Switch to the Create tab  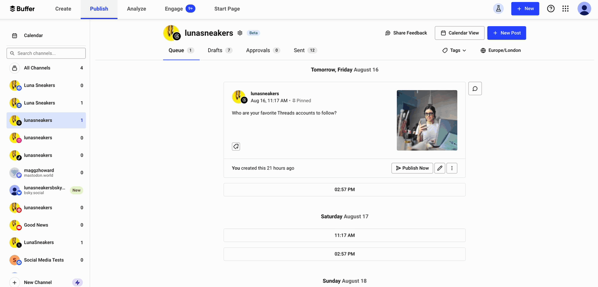64,9
